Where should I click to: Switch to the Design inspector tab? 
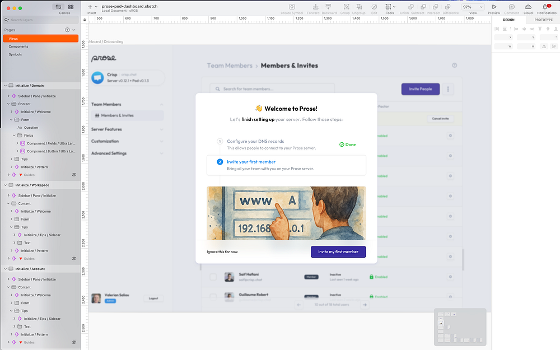coord(508,20)
